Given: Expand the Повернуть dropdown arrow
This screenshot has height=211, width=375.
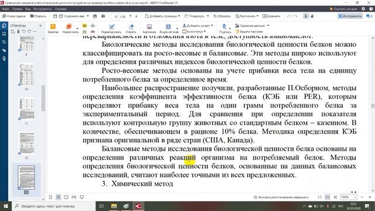Looking at the screenshot, I should click(x=208, y=16).
